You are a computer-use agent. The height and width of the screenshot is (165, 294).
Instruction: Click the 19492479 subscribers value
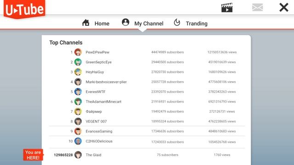167,111
